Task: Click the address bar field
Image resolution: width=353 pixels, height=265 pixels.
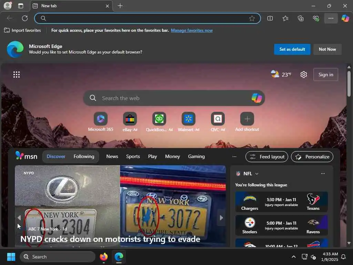Action: point(148,18)
